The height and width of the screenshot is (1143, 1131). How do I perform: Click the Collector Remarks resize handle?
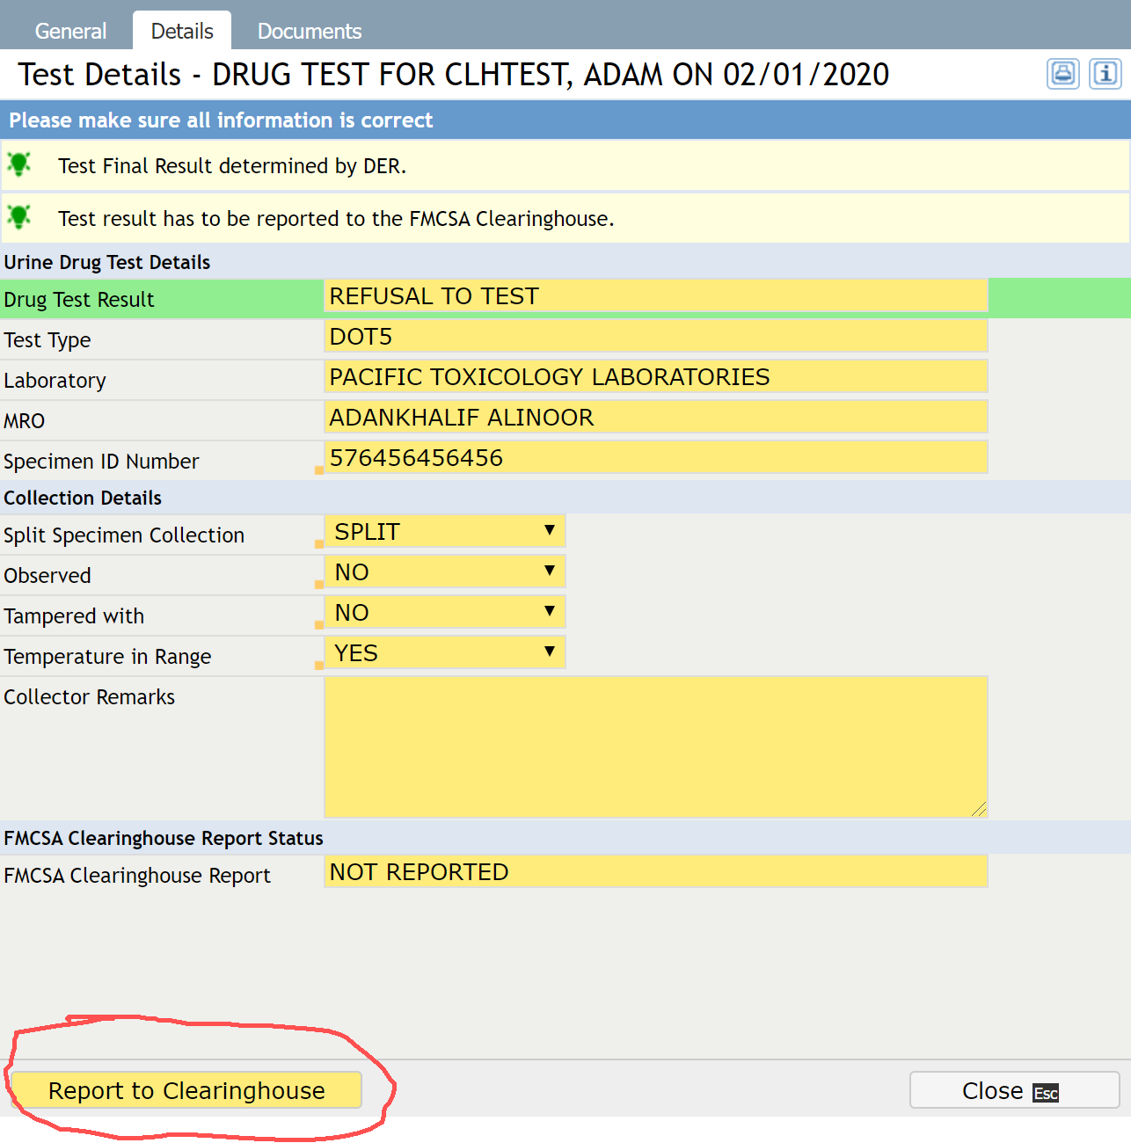(979, 809)
